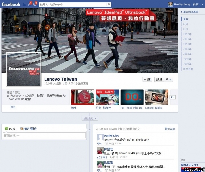Select the po 文 post tab
Screen dimensions: 205x172
10,129
